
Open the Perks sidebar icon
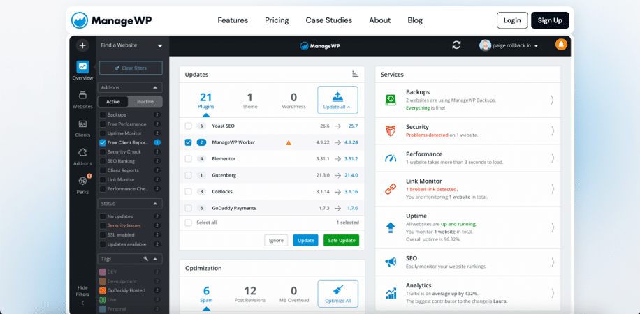pyautogui.click(x=82, y=181)
